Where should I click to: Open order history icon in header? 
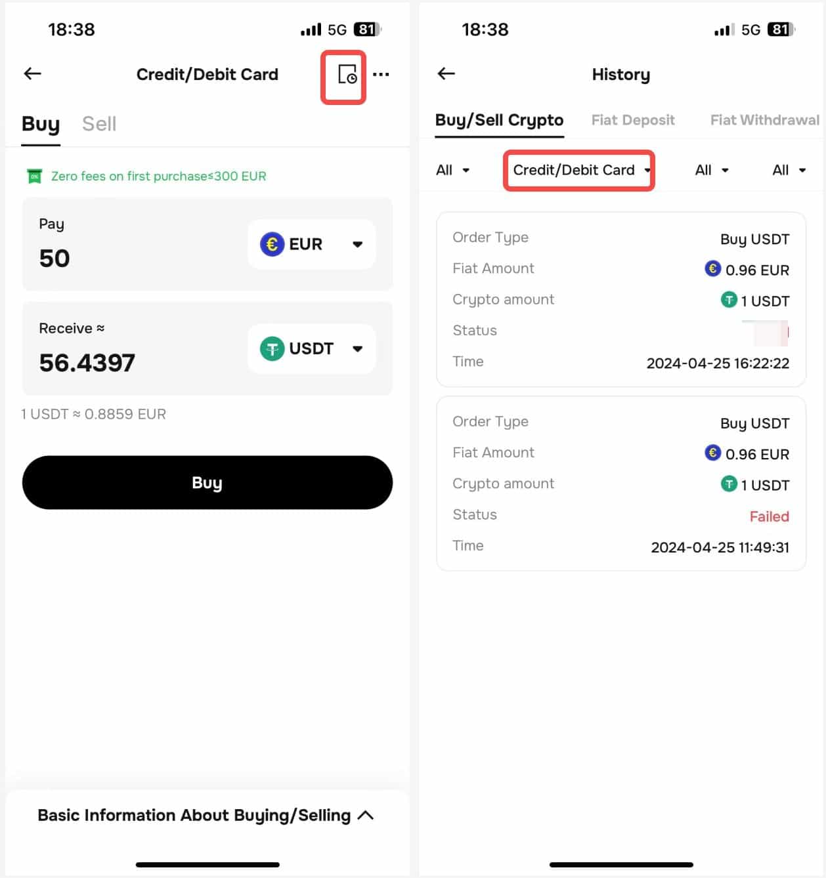coord(346,75)
